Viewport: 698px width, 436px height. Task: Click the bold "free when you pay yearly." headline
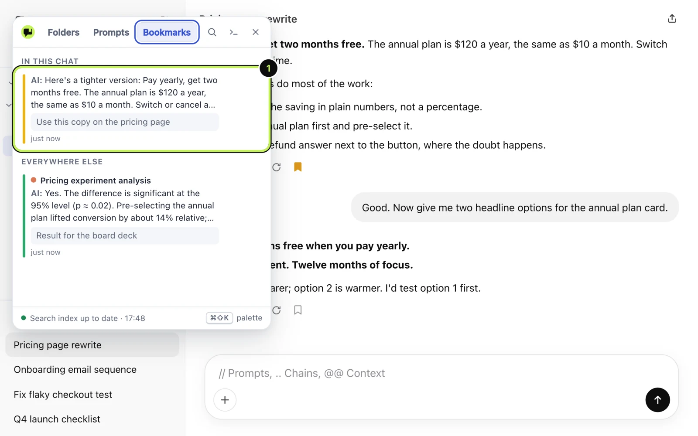click(346, 246)
